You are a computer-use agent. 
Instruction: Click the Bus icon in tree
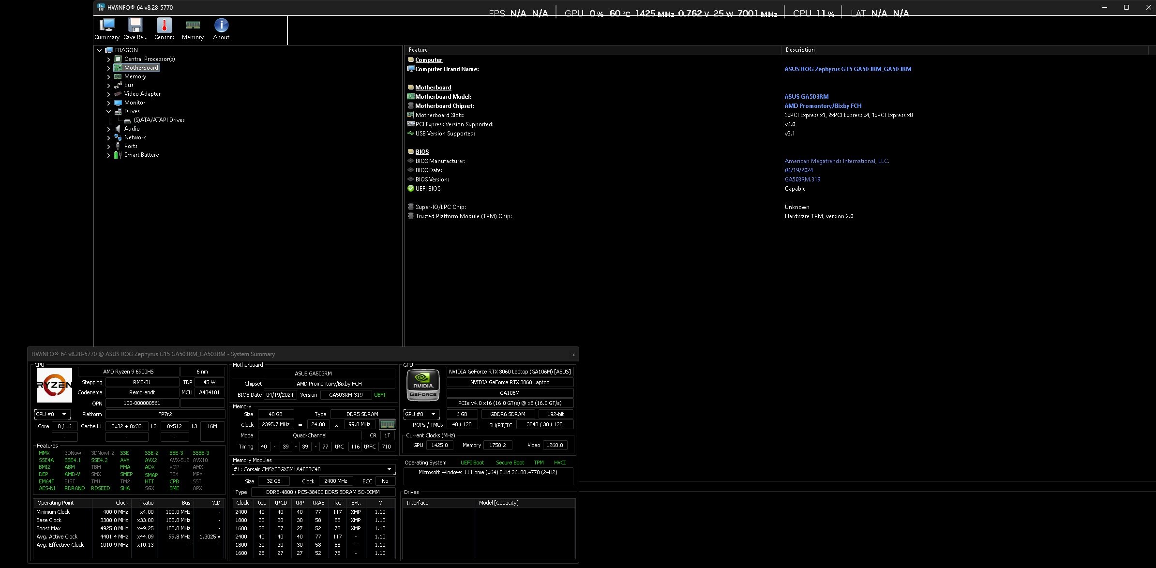click(118, 85)
